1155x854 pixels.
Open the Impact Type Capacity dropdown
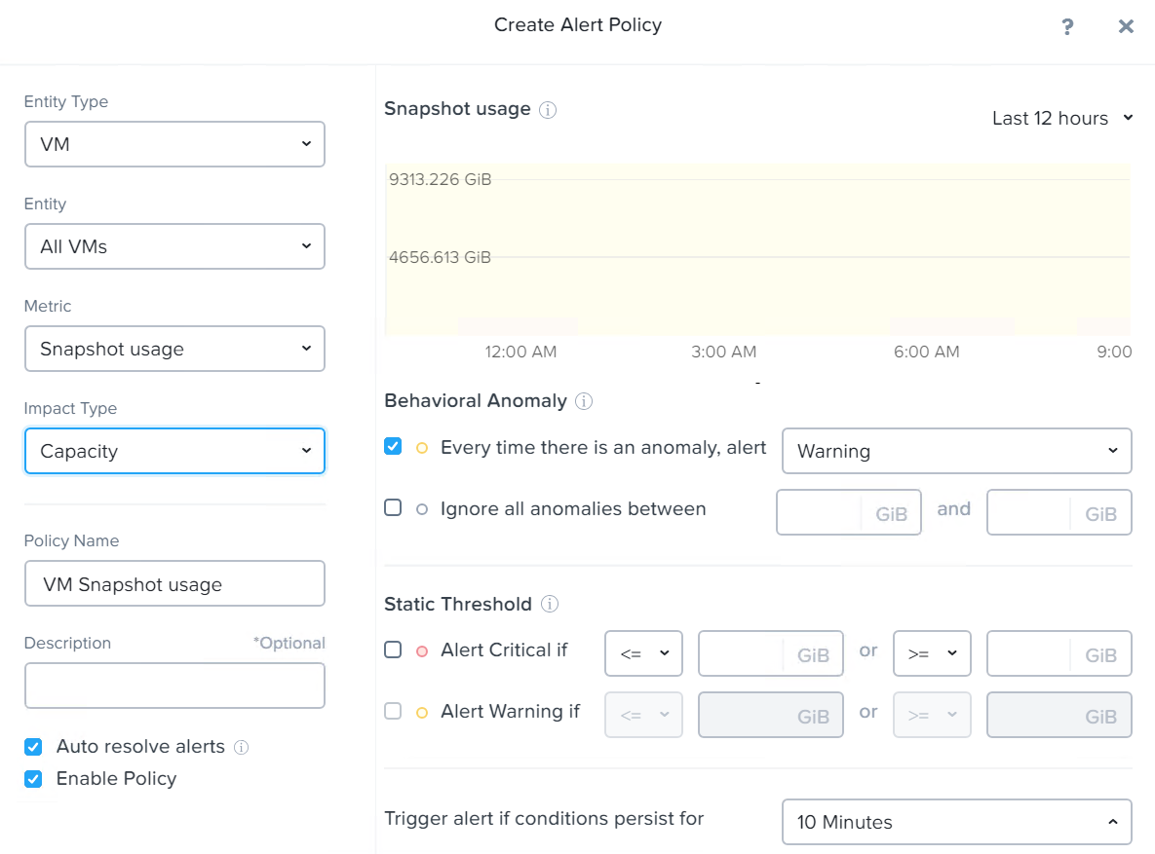pyautogui.click(x=174, y=451)
